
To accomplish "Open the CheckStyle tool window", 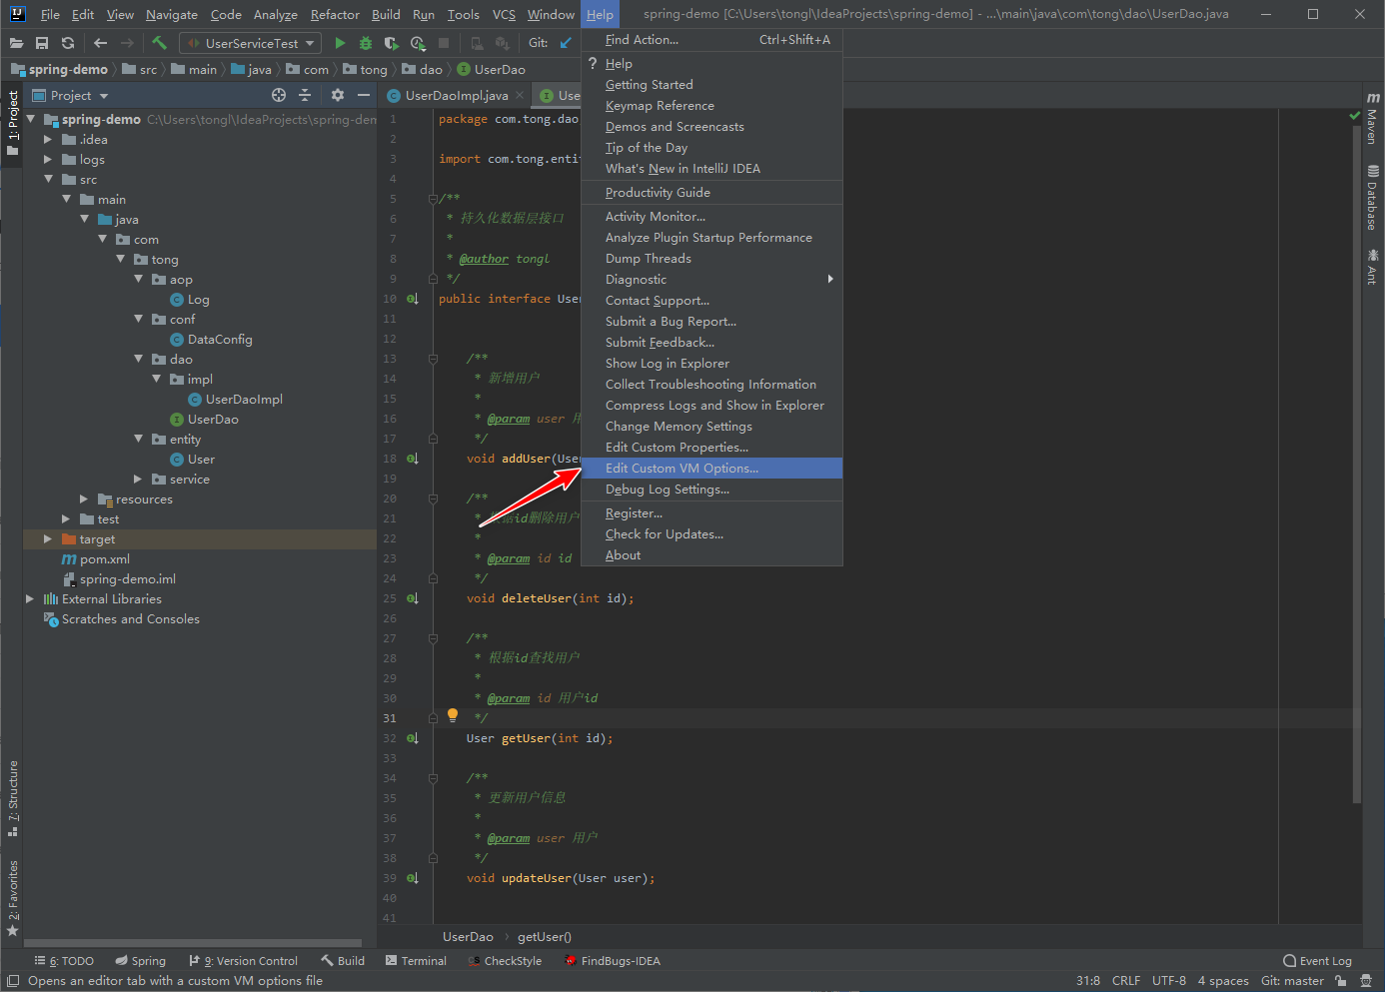I will tap(505, 961).
